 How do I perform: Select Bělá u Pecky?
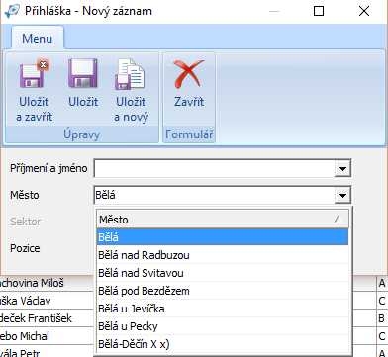coord(223,326)
